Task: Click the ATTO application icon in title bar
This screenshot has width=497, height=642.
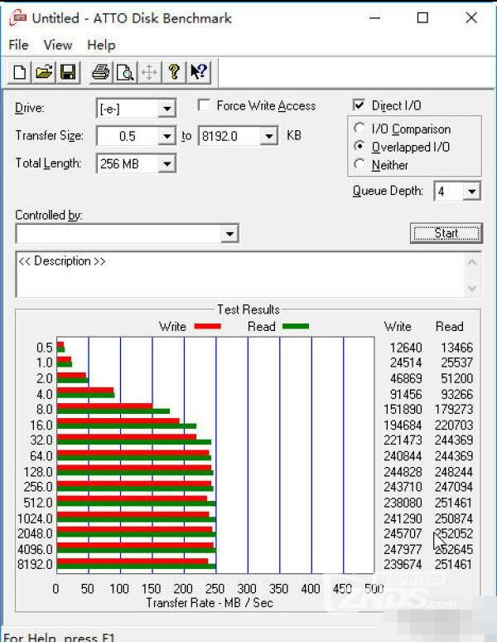Action: tap(17, 18)
